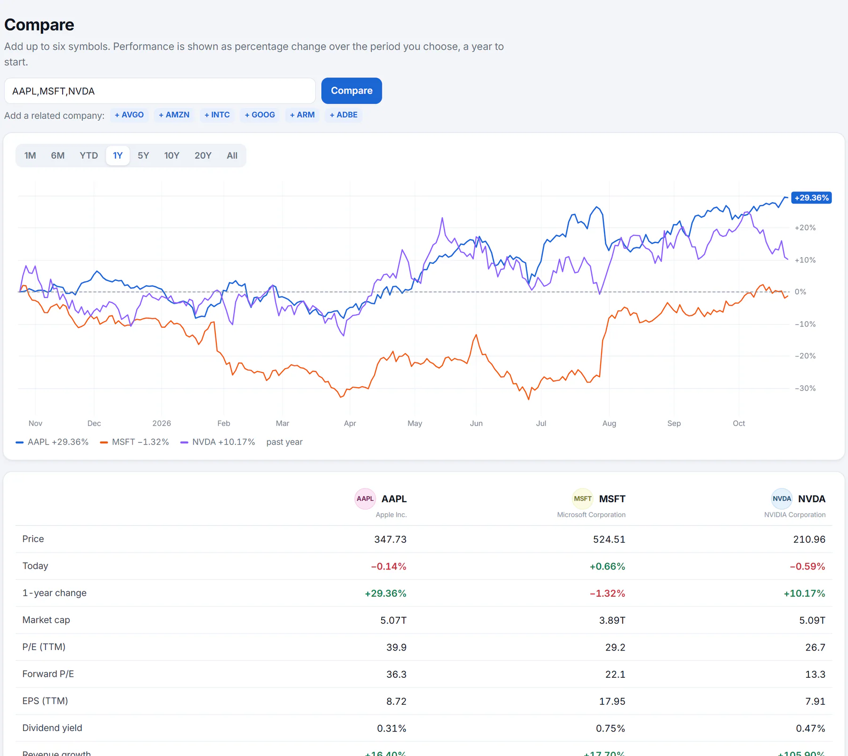The image size is (848, 756).
Task: Click the 'P/E (TTM)' row label
Action: (x=44, y=647)
